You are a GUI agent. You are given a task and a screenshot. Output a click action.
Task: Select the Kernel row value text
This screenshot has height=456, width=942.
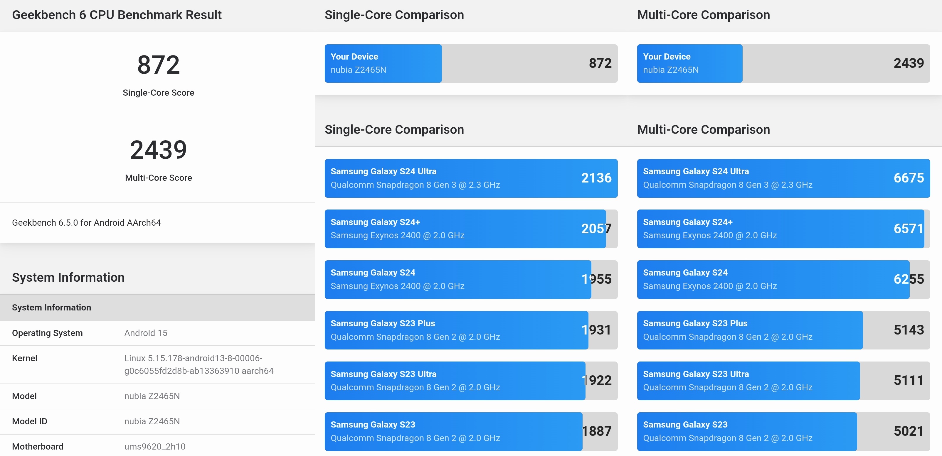coord(199,364)
